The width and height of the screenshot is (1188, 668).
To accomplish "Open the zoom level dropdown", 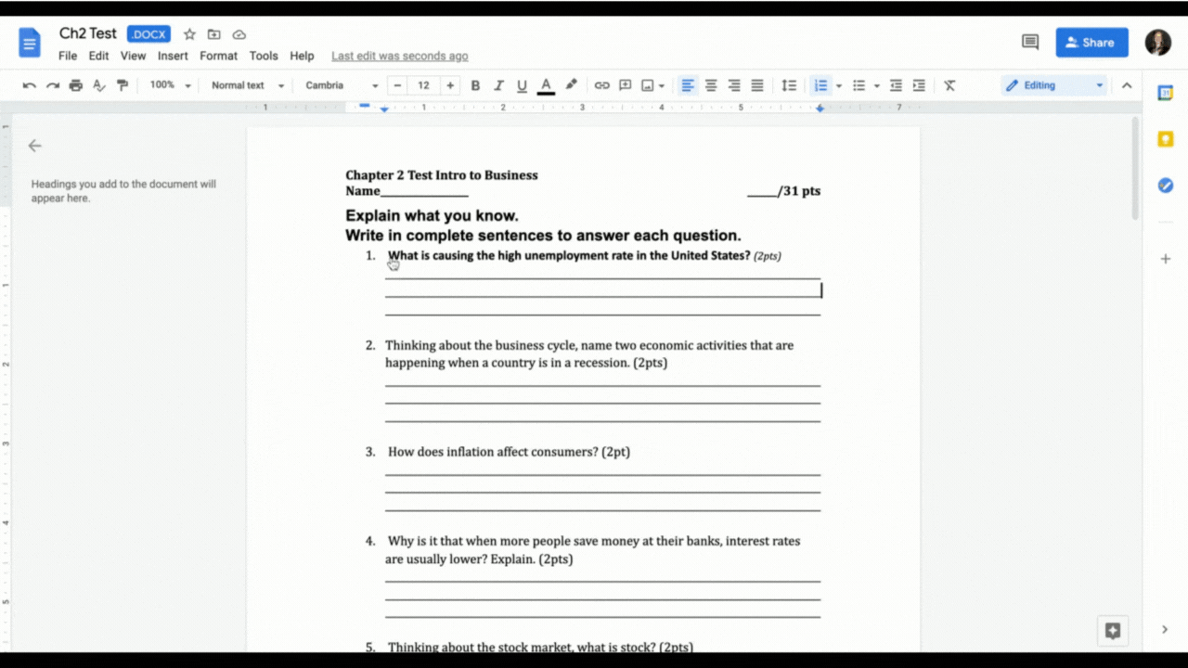I will tap(168, 84).
